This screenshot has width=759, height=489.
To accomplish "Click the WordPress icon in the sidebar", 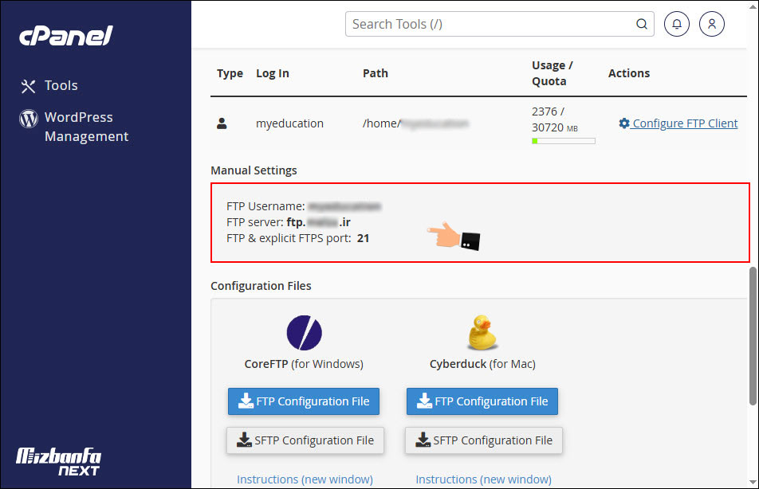I will point(28,118).
